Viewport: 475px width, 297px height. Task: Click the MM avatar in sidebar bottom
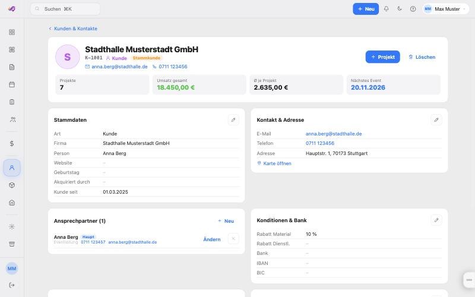[12, 268]
